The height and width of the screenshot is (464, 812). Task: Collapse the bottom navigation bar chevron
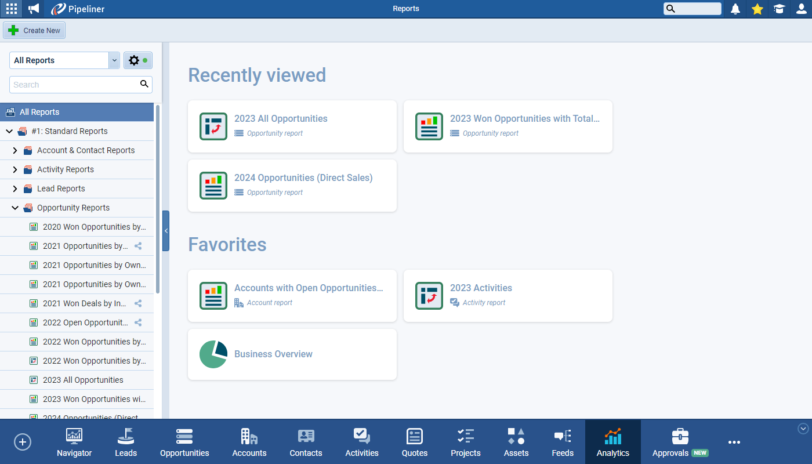(803, 429)
